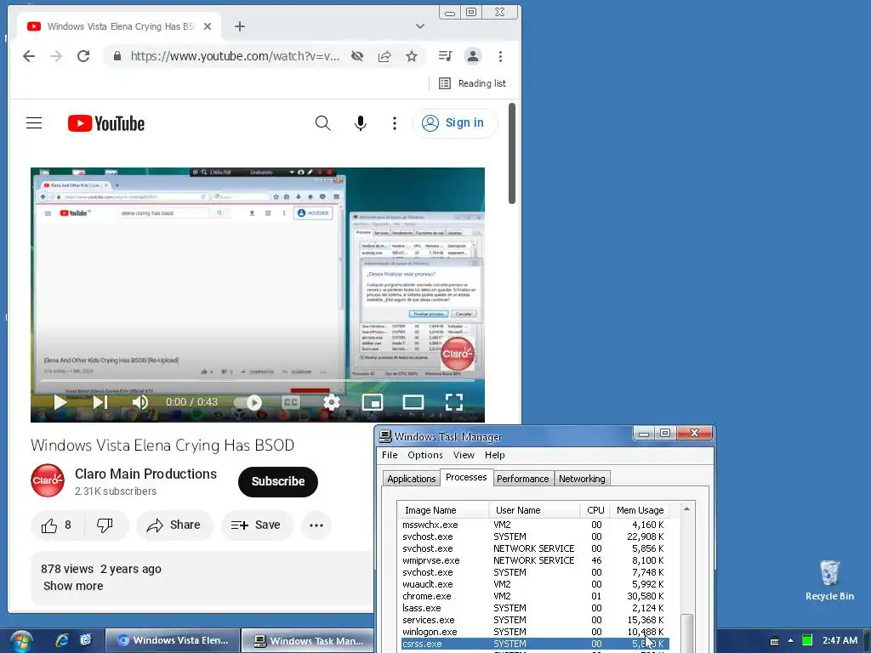This screenshot has width=871, height=653.
Task: Open Task Manager Help menu
Action: [x=494, y=455]
